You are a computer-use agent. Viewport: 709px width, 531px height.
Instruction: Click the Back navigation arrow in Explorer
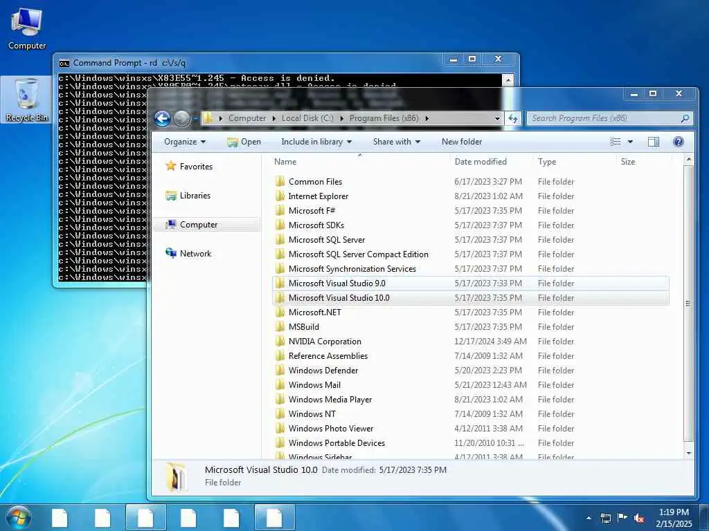[x=162, y=119]
